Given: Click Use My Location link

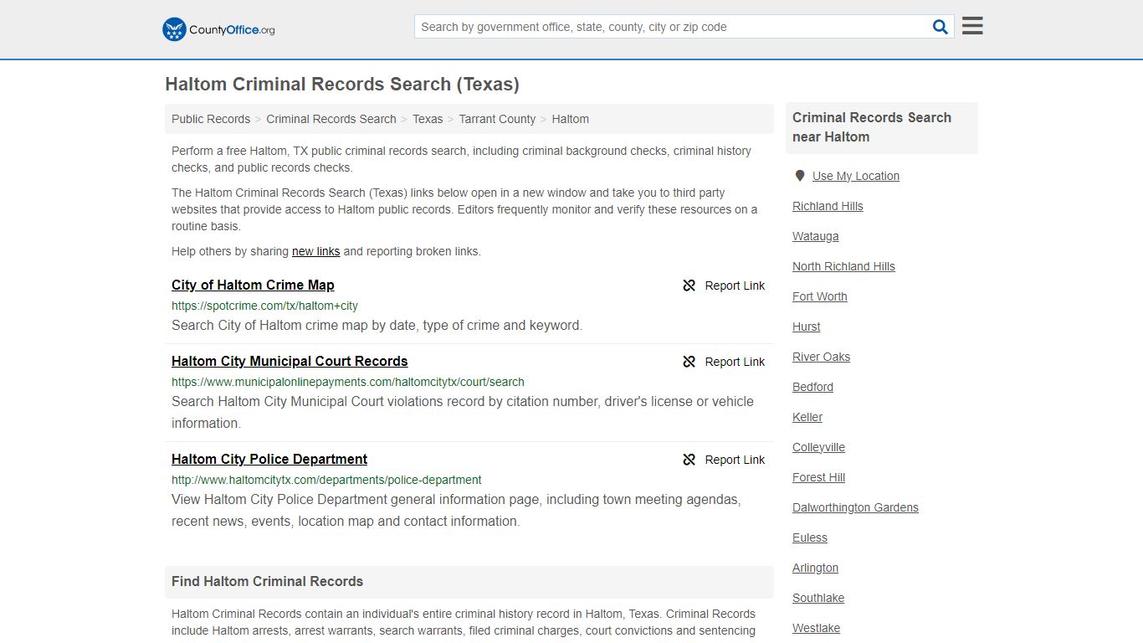Looking at the screenshot, I should (x=856, y=176).
